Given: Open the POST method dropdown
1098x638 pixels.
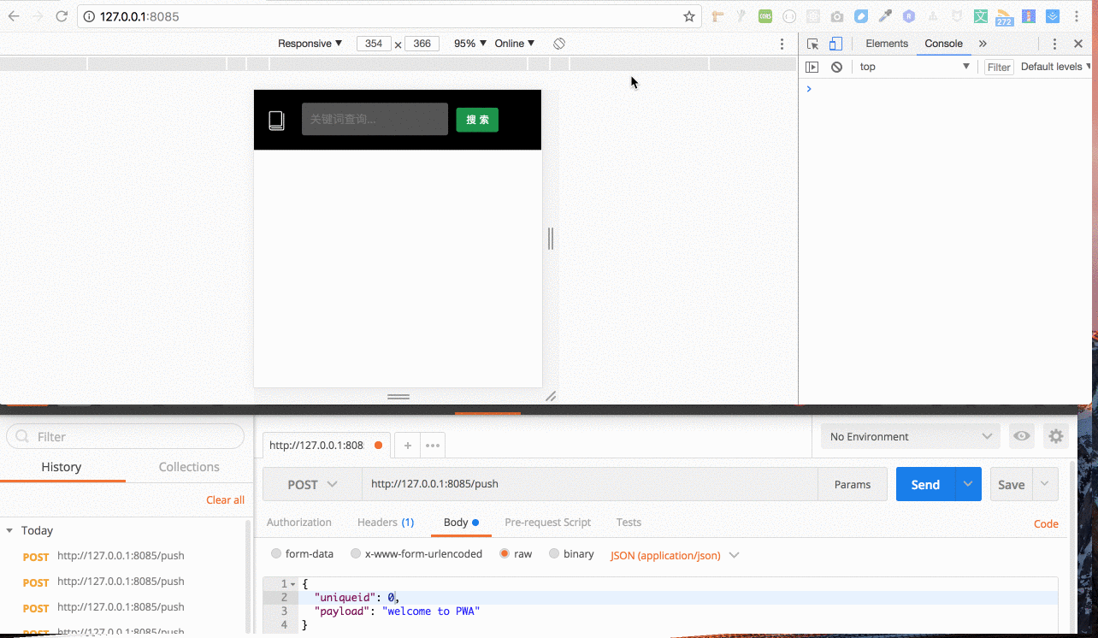Looking at the screenshot, I should (x=312, y=484).
